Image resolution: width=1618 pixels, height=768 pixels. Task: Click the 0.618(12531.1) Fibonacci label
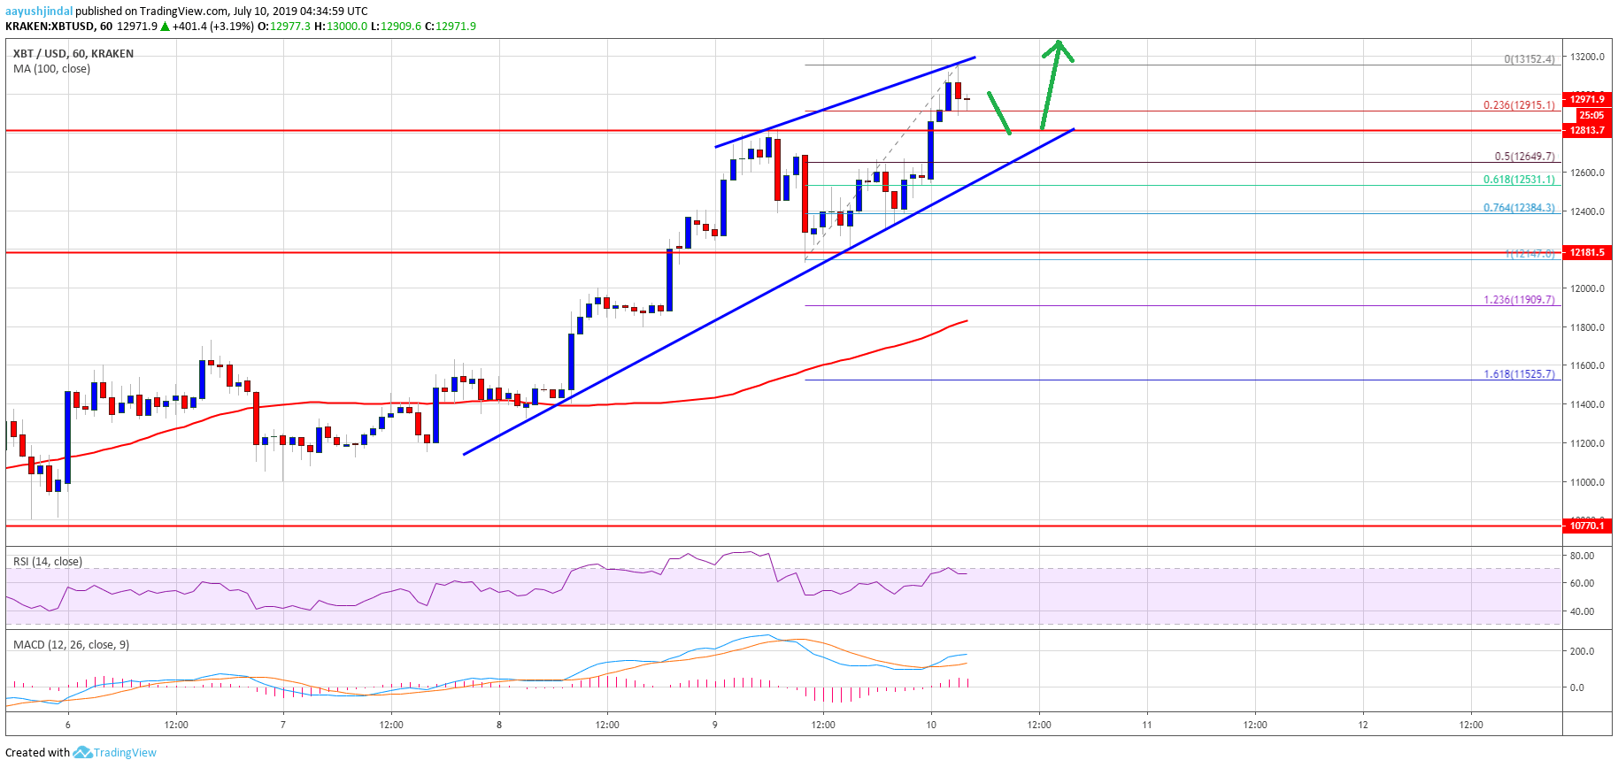pos(1519,180)
